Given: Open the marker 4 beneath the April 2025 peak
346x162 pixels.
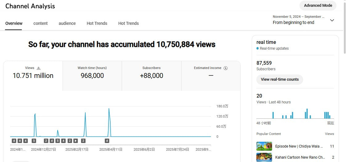Looking at the screenshot, I should pyautogui.click(x=107, y=141).
